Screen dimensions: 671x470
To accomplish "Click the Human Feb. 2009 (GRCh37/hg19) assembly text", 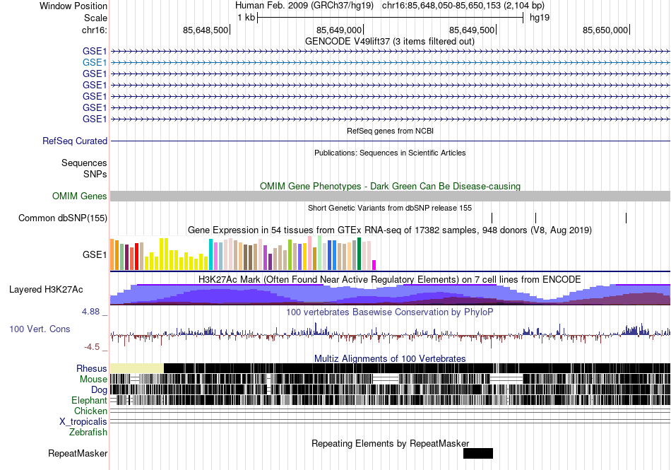I will (304, 6).
